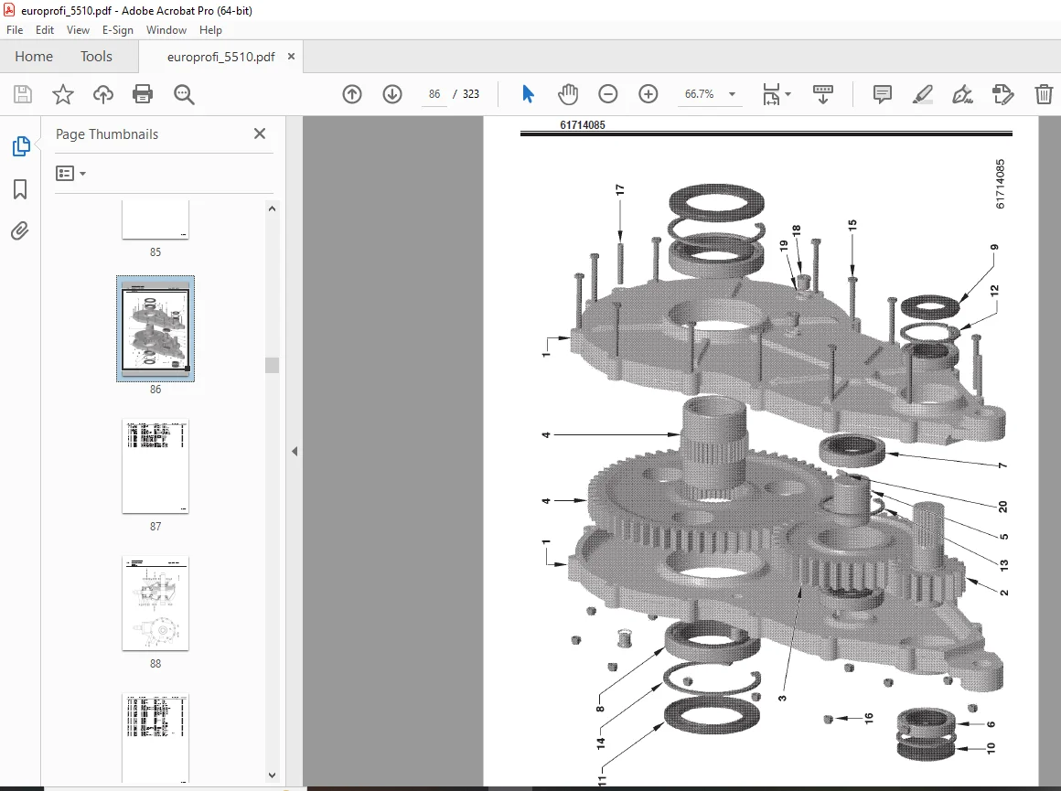Print the document
Image resolution: width=1061 pixels, height=791 pixels.
[x=143, y=94]
